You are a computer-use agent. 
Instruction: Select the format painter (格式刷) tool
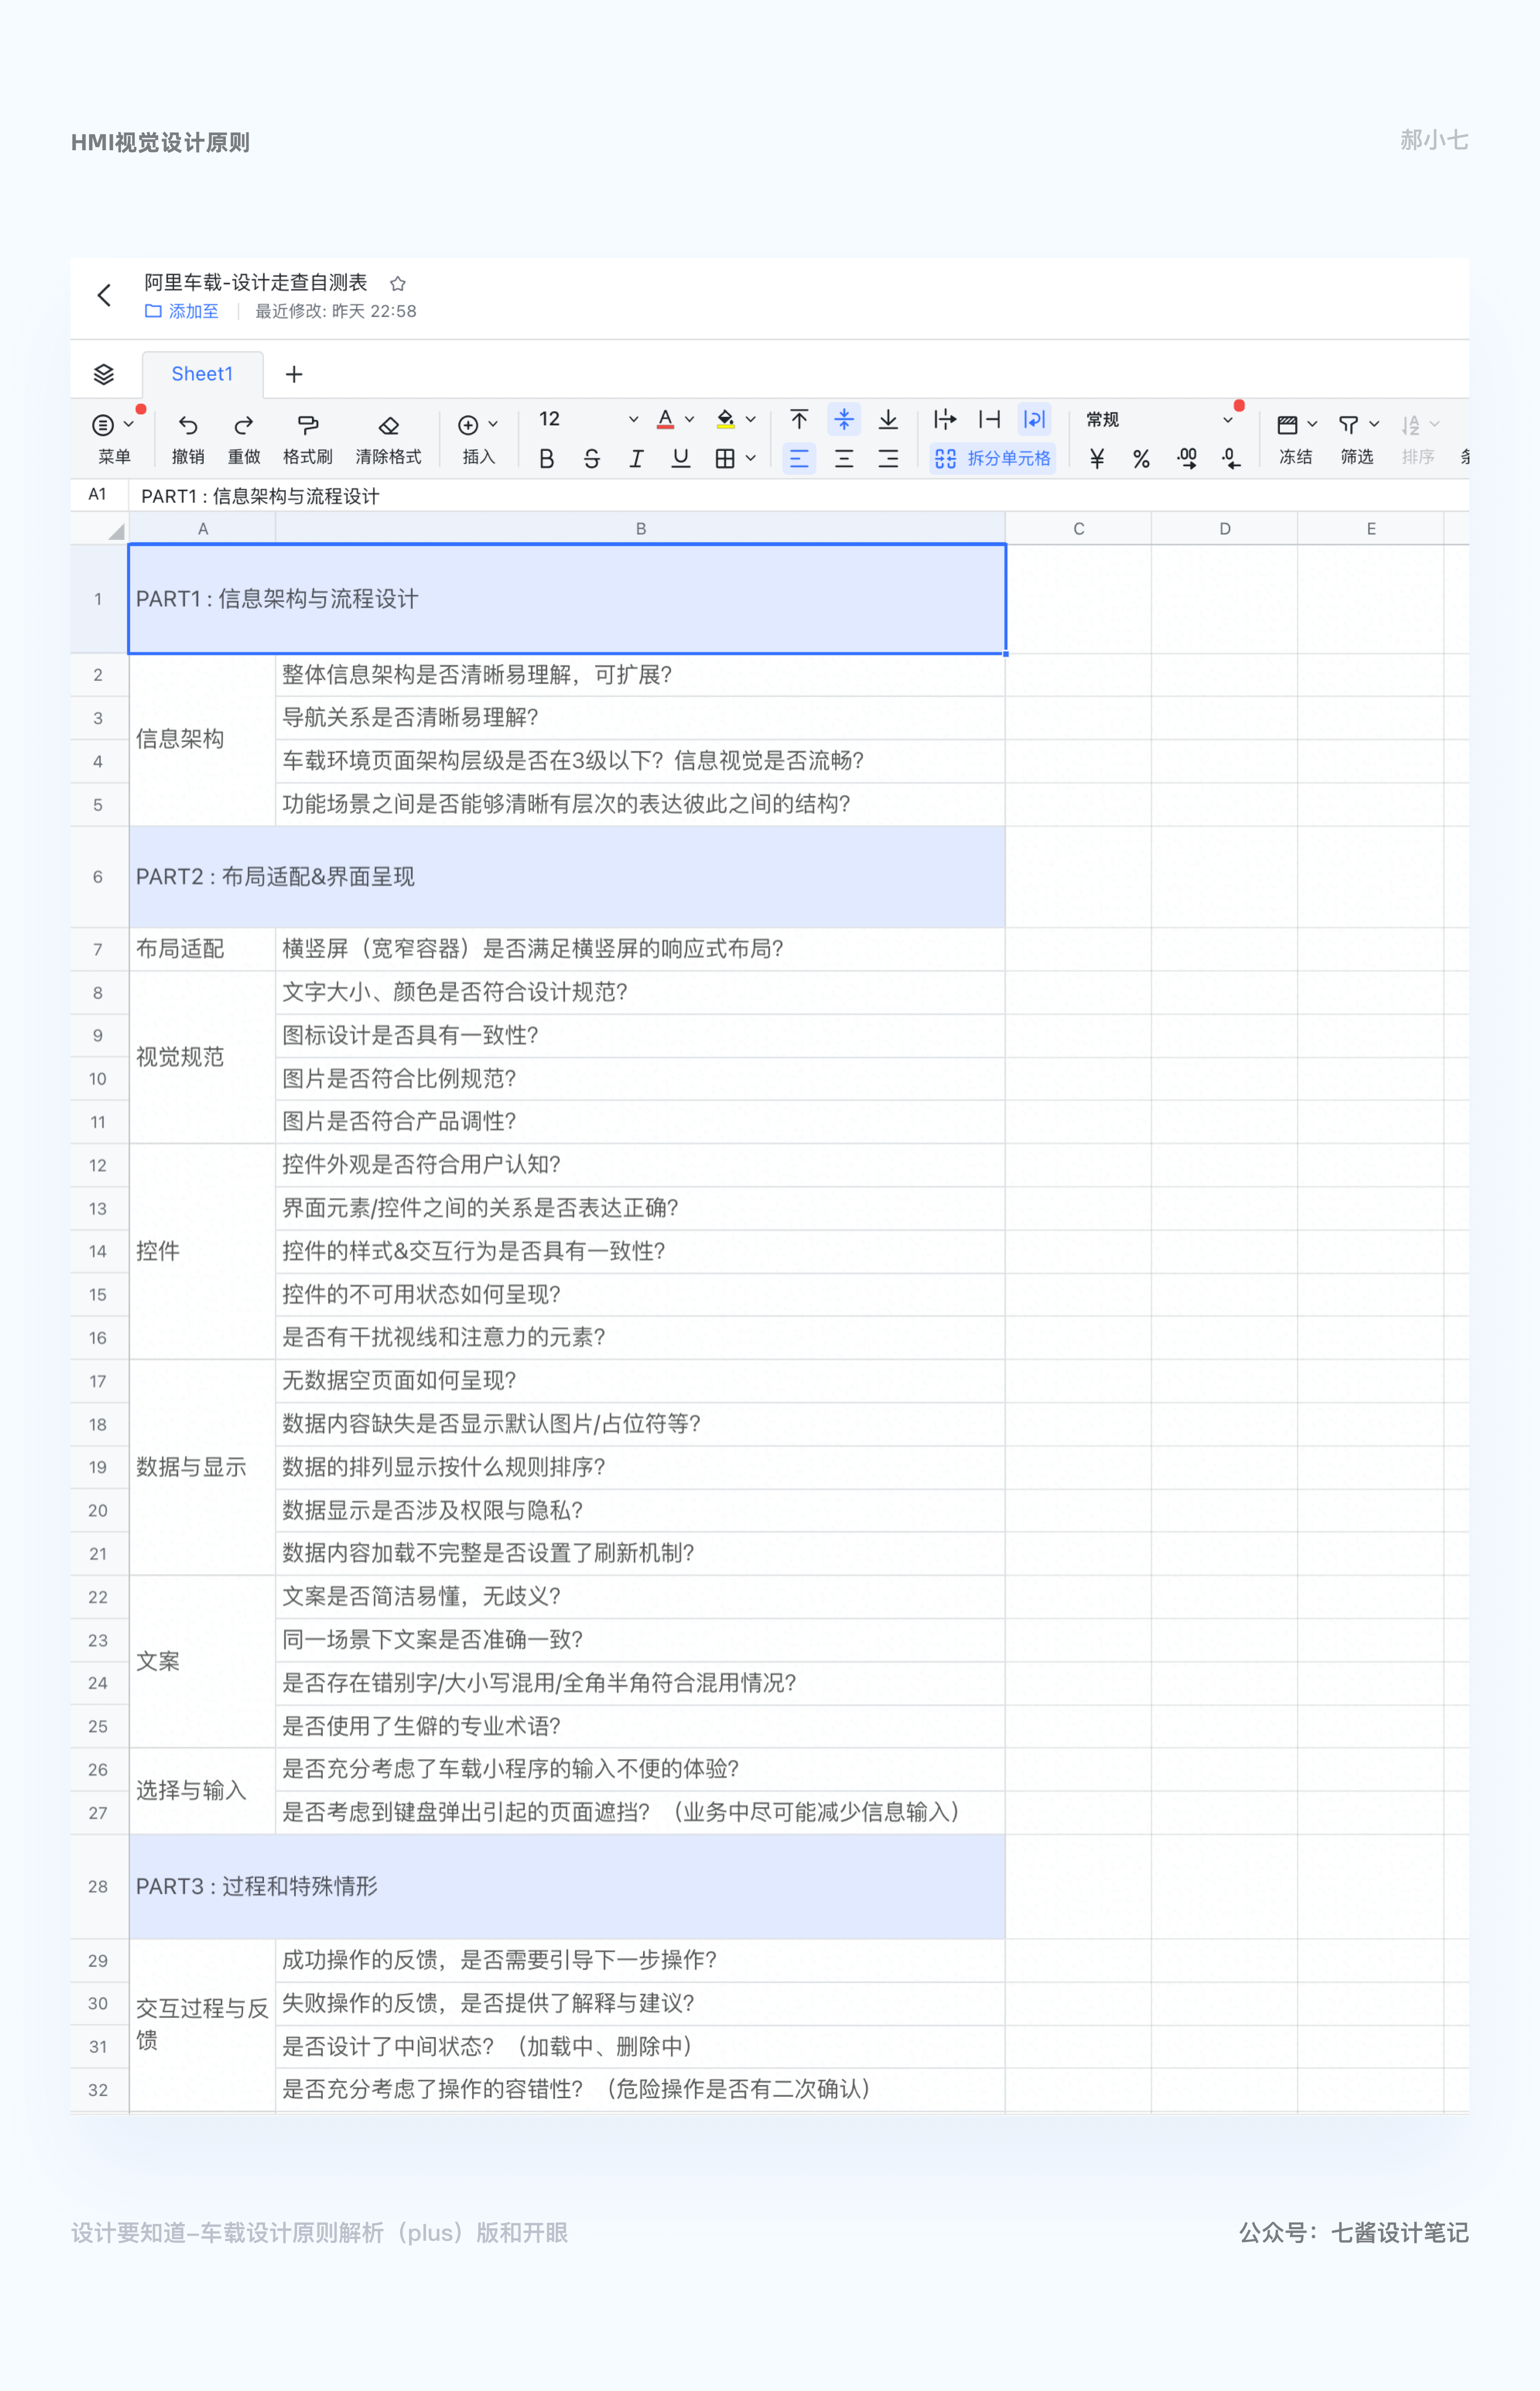[x=308, y=425]
